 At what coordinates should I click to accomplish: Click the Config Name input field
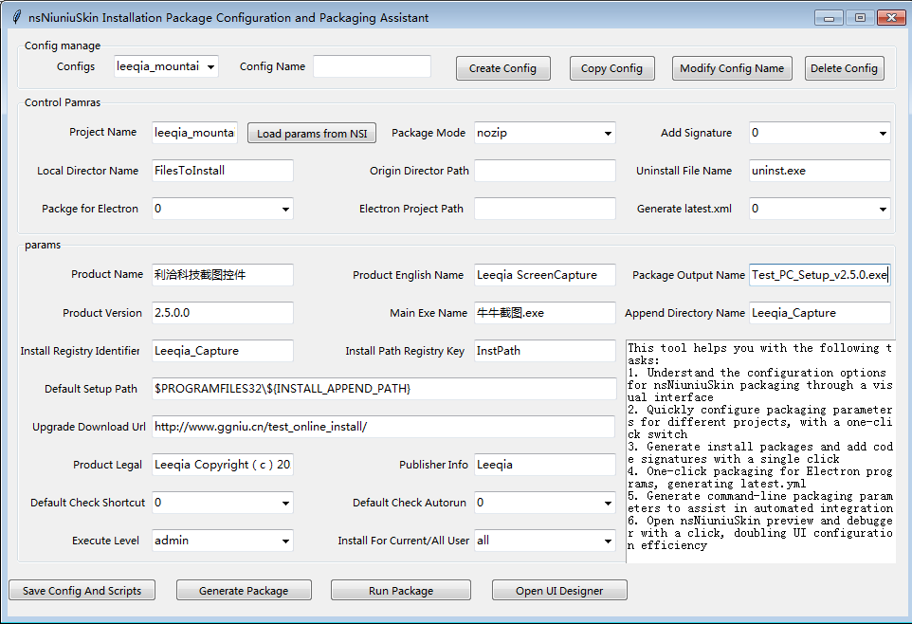(372, 66)
